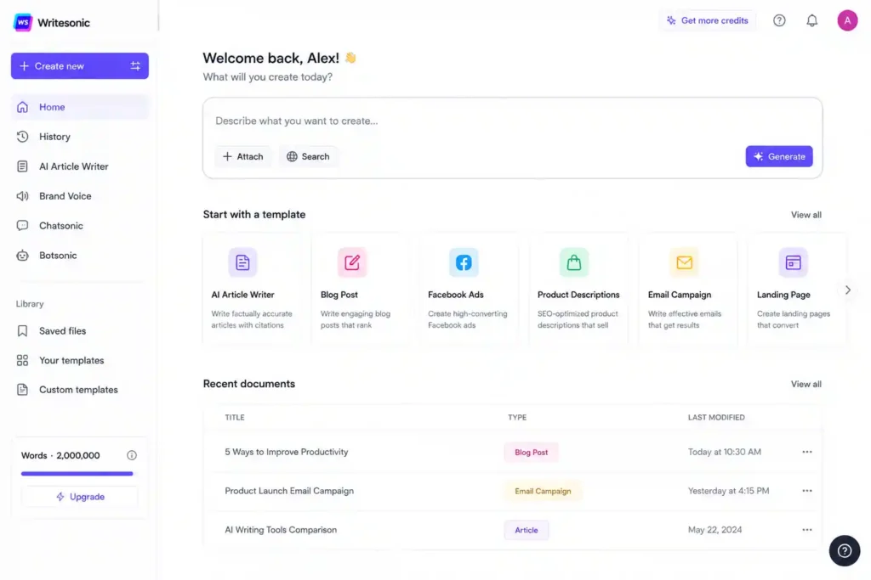Click the Product Descriptions shopping bag icon
This screenshot has height=580, width=871.
574,262
